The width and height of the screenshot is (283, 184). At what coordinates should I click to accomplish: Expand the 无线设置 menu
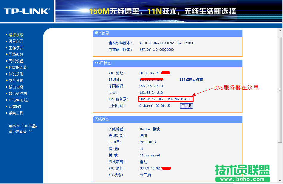point(16,61)
